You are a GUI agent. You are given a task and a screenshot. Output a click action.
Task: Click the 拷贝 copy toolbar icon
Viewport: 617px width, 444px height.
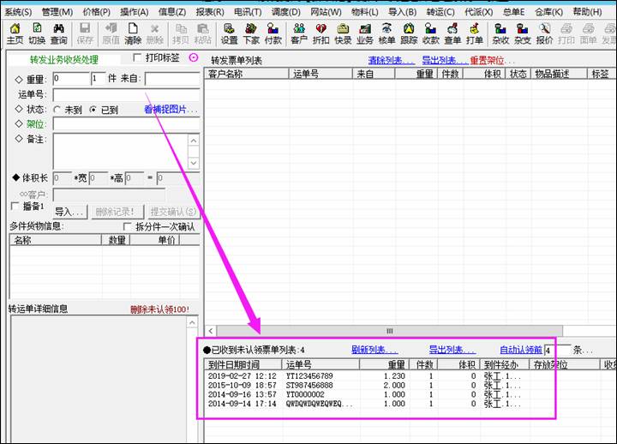181,33
